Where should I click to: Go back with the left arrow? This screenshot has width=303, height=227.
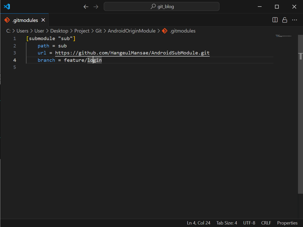pyautogui.click(x=86, y=7)
